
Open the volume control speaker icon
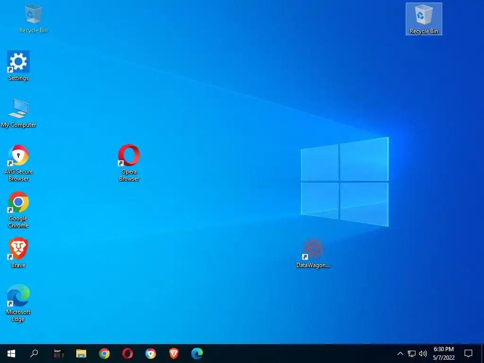point(423,354)
